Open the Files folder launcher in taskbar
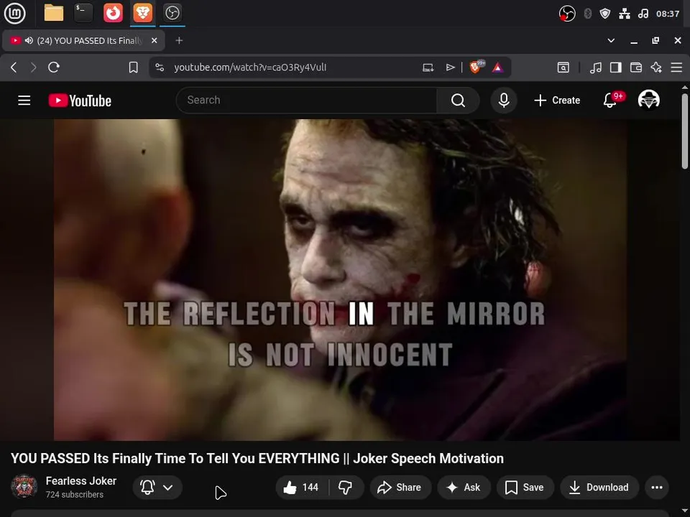This screenshot has width=690, height=517. [54, 13]
